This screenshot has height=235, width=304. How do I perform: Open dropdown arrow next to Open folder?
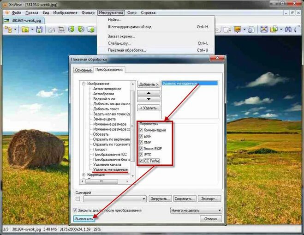32,30
